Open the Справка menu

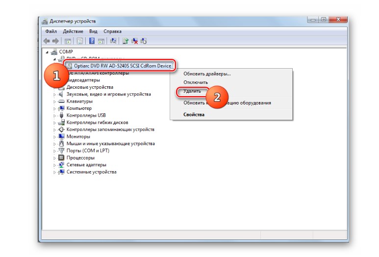[x=112, y=31]
